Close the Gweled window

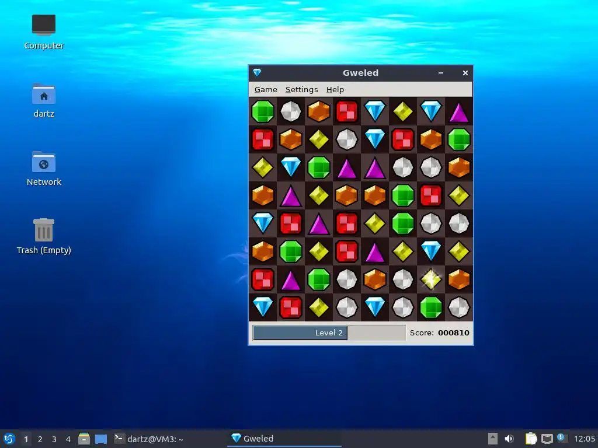tap(465, 73)
